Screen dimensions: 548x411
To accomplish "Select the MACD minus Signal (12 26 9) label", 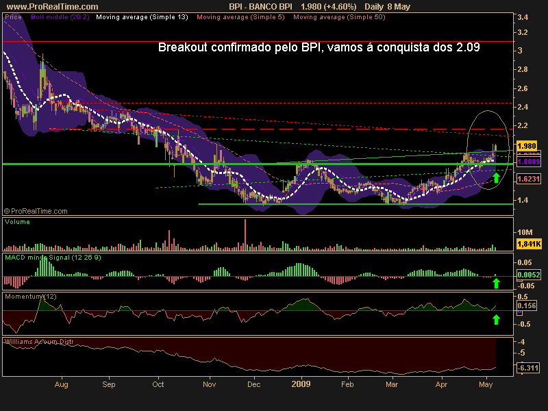I will click(53, 258).
